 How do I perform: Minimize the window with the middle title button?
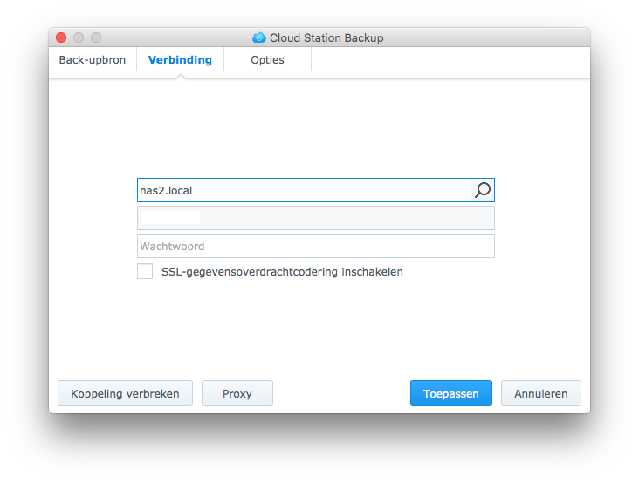click(x=79, y=37)
